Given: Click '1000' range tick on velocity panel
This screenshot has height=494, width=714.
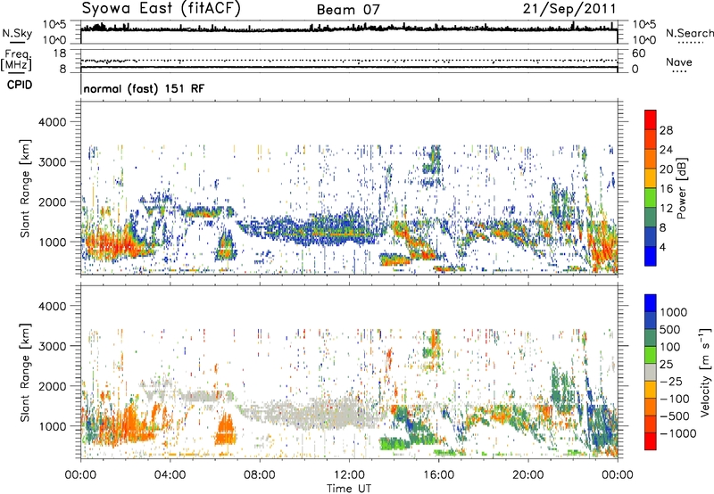Looking at the screenshot, I should click(53, 426).
